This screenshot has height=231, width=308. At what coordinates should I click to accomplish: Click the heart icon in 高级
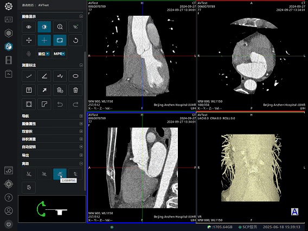(x=29, y=188)
